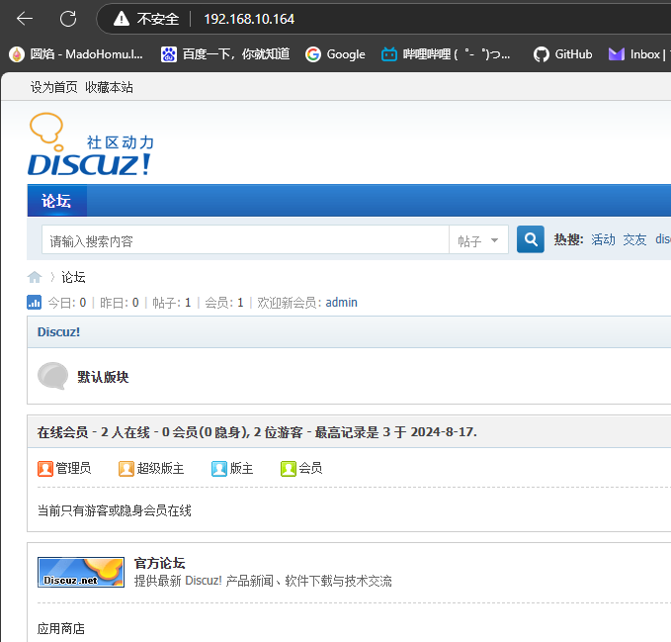Click the 会员: 1 statistic text
The width and height of the screenshot is (671, 642).
(x=224, y=303)
